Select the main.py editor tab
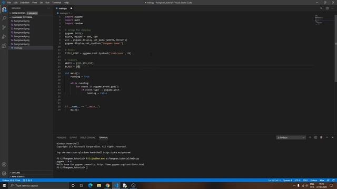The height and width of the screenshot is (189, 337). point(64,8)
